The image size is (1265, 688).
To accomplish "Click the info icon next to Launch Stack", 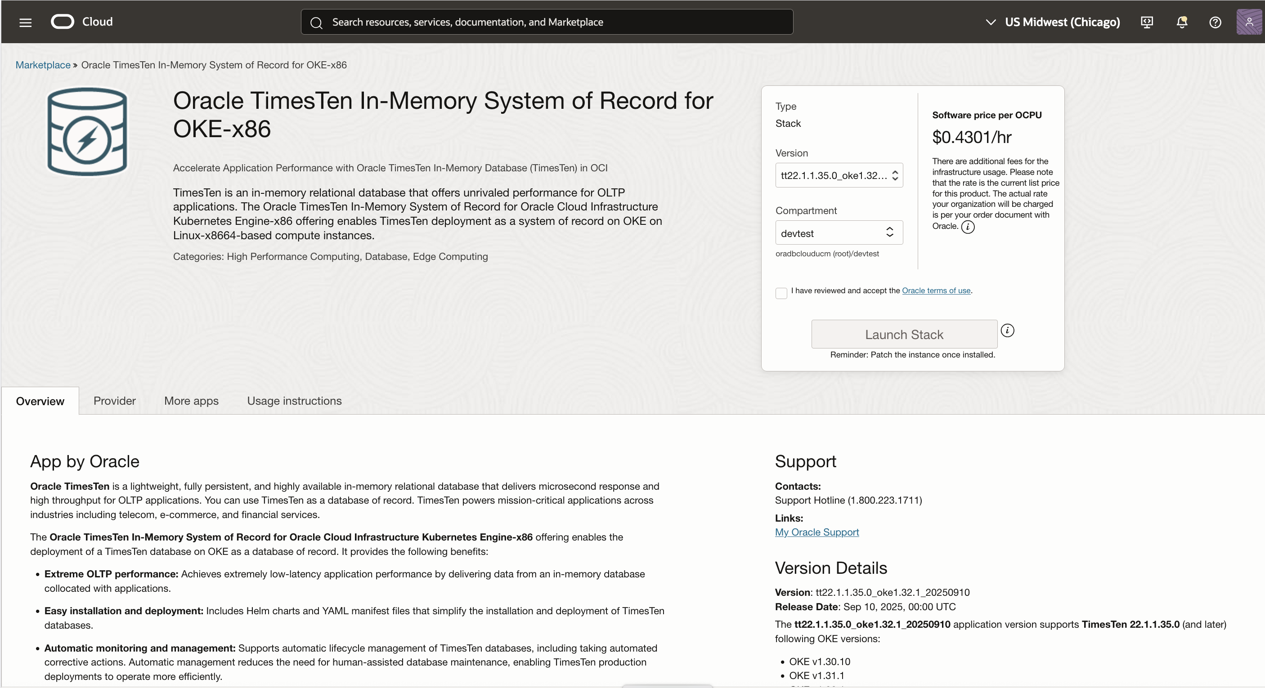I will [1007, 330].
